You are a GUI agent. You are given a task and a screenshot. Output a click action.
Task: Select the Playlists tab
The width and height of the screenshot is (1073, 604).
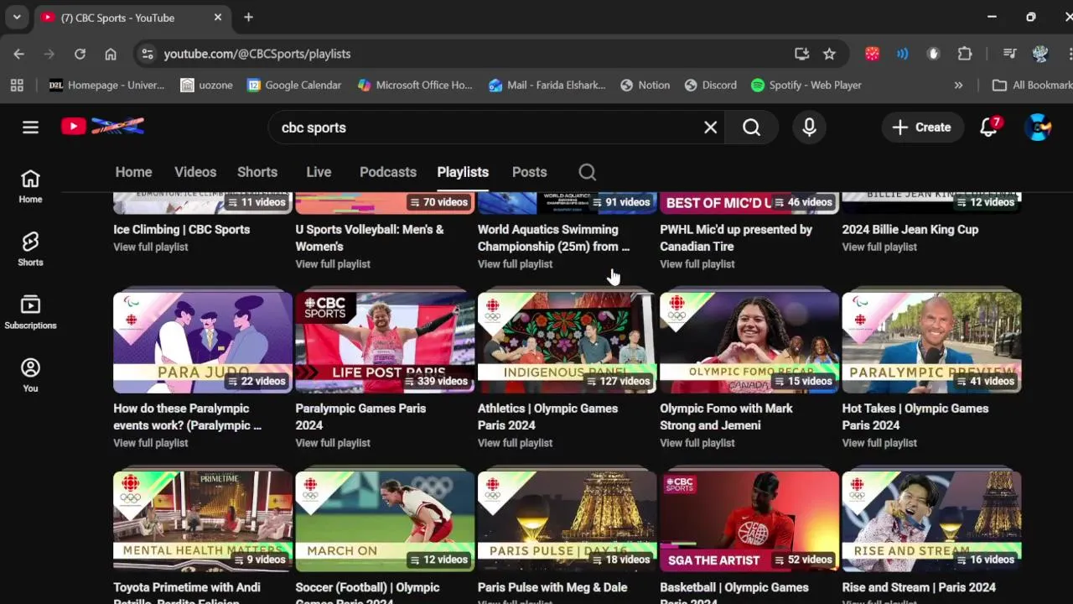[463, 172]
